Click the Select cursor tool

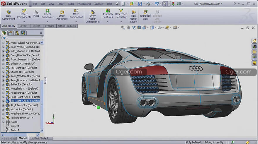165,4
